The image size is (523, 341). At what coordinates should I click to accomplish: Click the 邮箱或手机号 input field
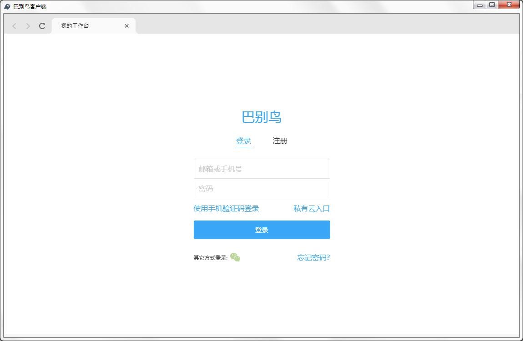coord(262,168)
